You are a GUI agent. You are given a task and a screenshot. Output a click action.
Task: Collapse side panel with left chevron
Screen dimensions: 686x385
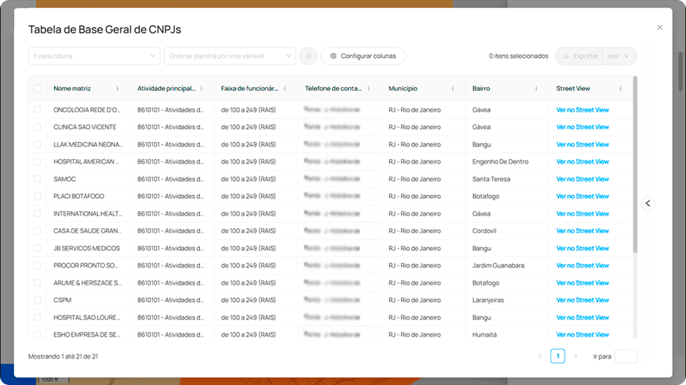click(648, 203)
